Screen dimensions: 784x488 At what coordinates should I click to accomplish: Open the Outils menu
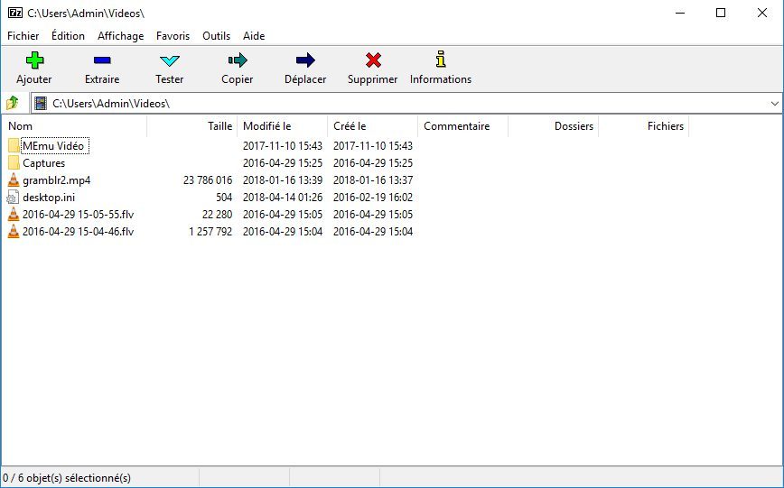click(x=216, y=36)
